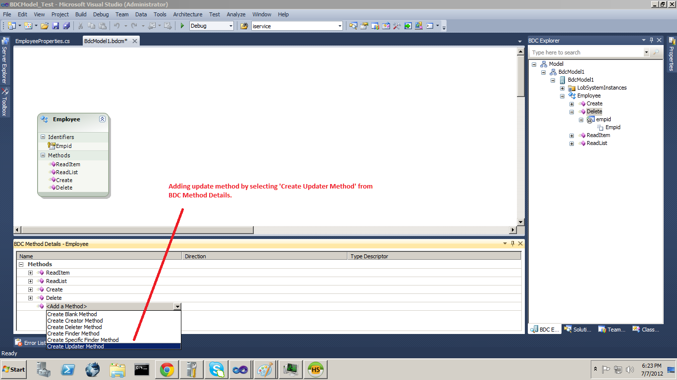Click the Add New Item toolbar icon
This screenshot has width=677, height=380.
point(28,26)
